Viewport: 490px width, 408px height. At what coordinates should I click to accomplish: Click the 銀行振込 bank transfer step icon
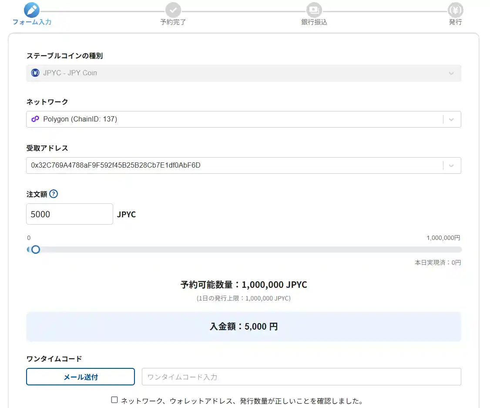[314, 10]
